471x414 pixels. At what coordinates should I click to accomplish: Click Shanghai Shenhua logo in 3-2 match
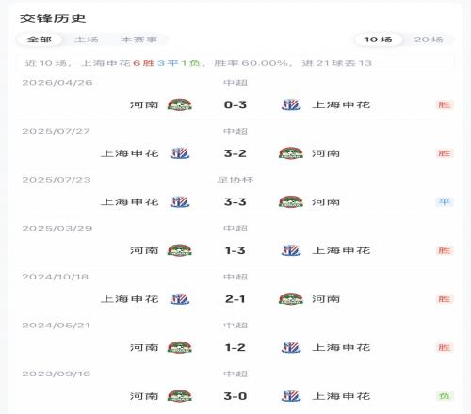click(180, 153)
